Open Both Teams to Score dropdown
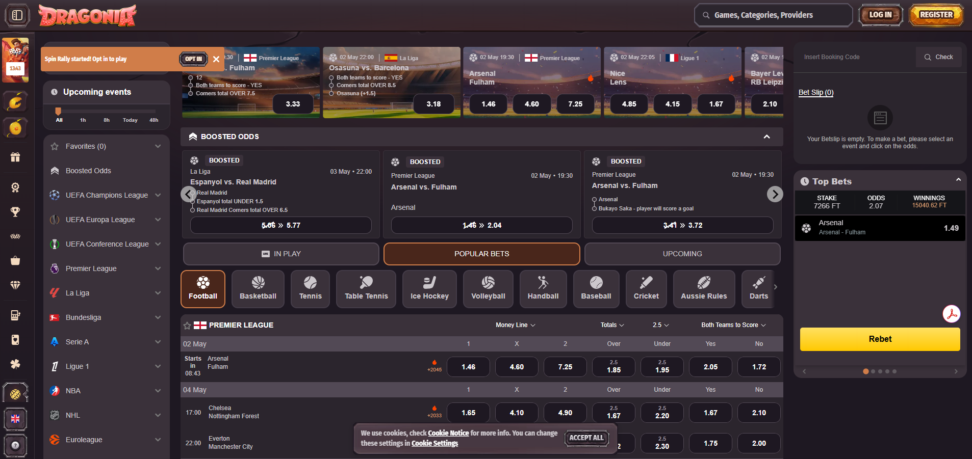This screenshot has height=459, width=972. tap(733, 325)
